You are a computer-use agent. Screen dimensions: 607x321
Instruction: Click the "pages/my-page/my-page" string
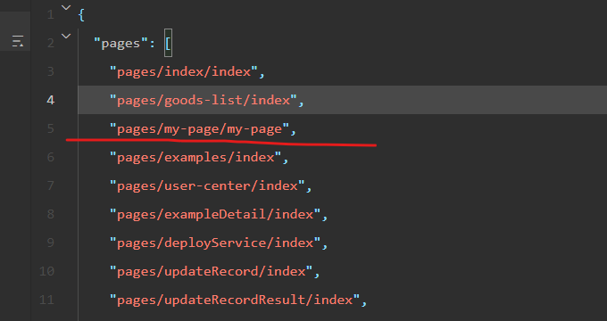(x=200, y=129)
